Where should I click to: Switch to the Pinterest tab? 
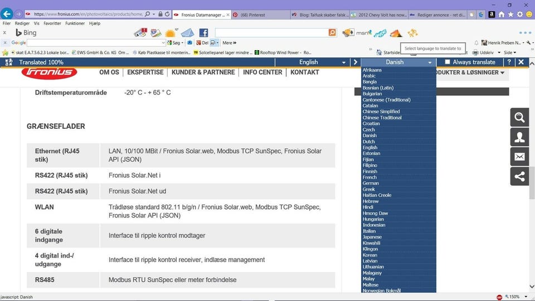(261, 14)
